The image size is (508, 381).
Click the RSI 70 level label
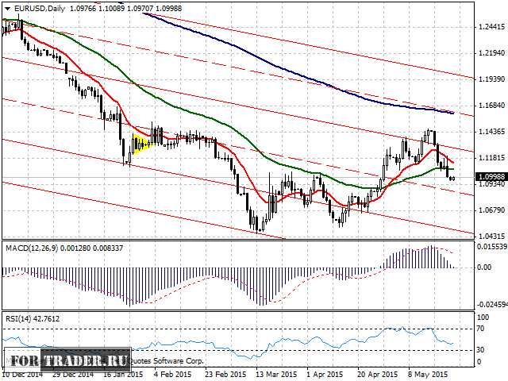pyautogui.click(x=480, y=327)
